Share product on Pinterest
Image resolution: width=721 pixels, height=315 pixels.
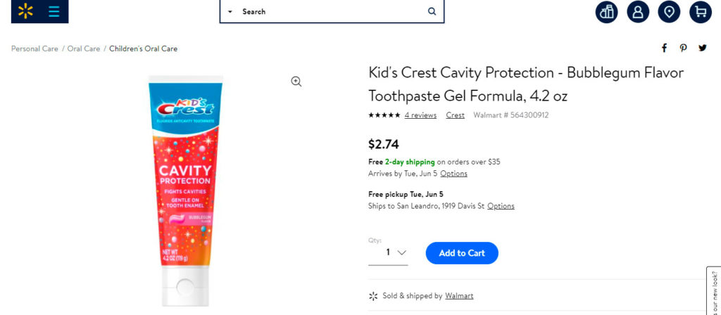[683, 48]
